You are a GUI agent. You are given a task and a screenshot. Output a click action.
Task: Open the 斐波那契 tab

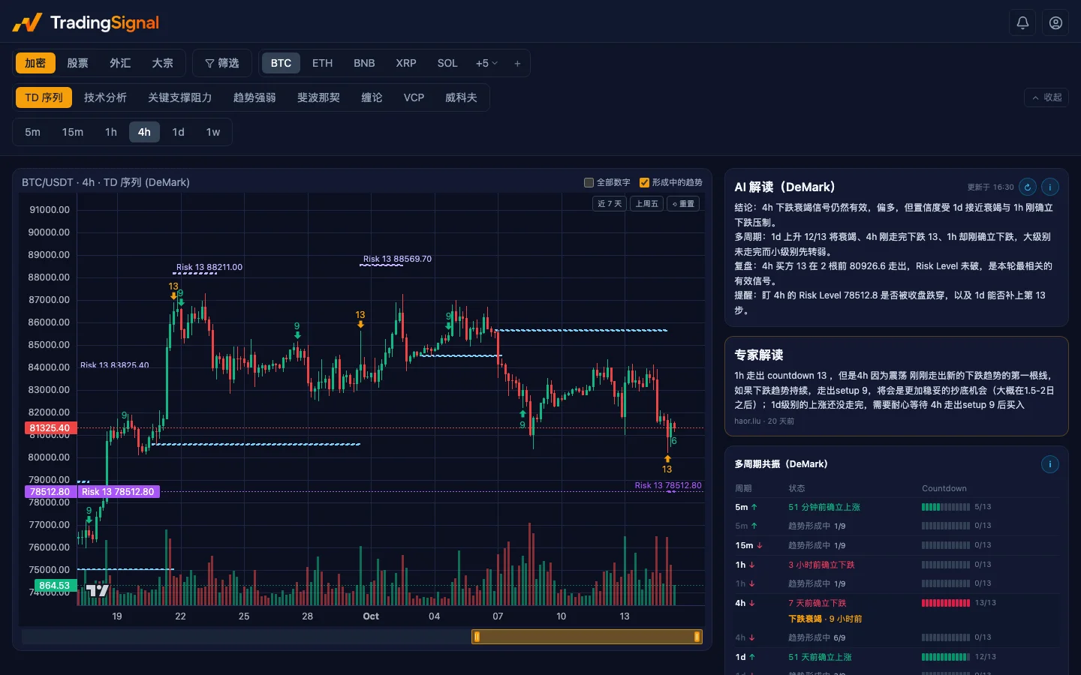click(x=318, y=97)
